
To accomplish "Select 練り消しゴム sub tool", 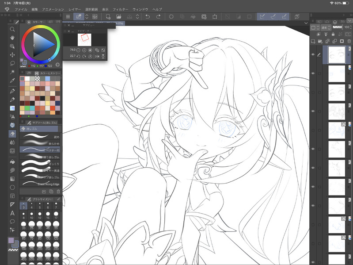I will (40, 156).
